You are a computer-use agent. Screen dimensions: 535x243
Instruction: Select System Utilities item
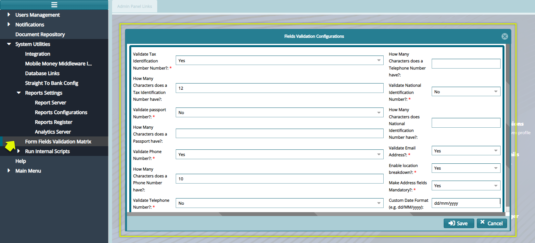33,44
